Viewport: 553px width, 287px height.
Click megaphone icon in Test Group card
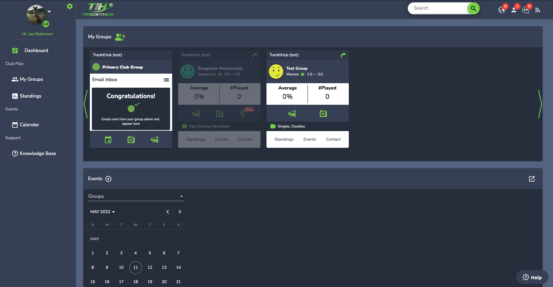292,113
